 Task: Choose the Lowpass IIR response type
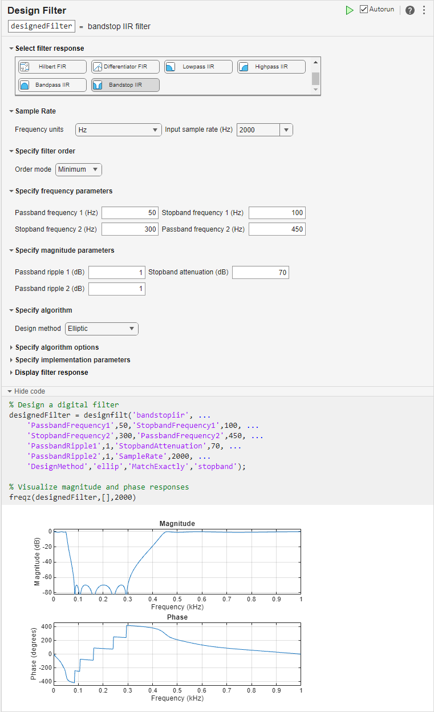coord(198,66)
